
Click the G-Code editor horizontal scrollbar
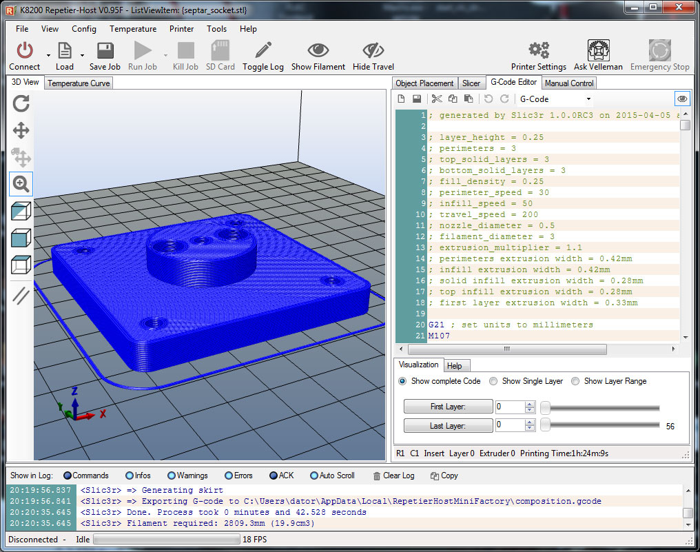pyautogui.click(x=507, y=349)
